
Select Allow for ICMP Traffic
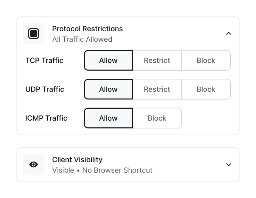(x=108, y=118)
